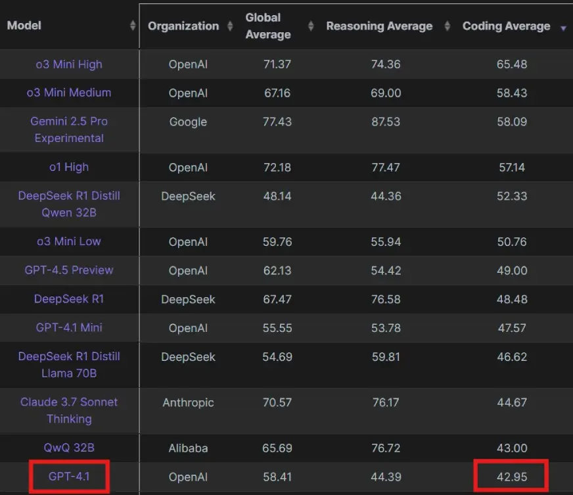Screen dimensions: 573x495
Task: Open the o1 High model page
Action: click(x=69, y=167)
